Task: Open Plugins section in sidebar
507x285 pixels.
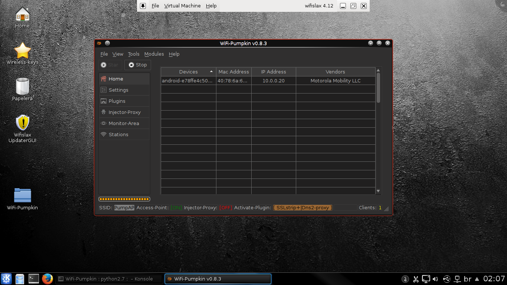Action: point(124,101)
